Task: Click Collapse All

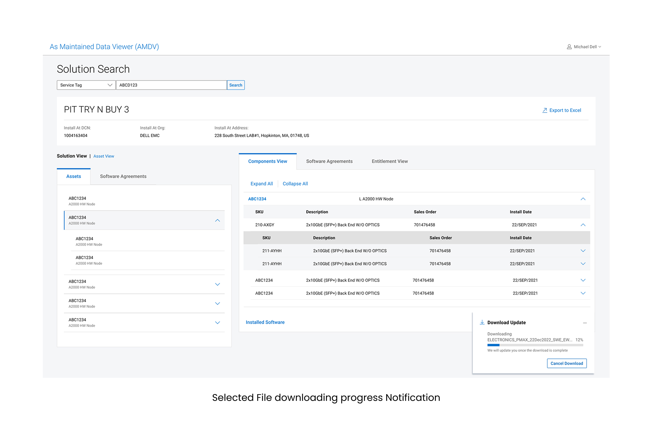Action: [295, 184]
